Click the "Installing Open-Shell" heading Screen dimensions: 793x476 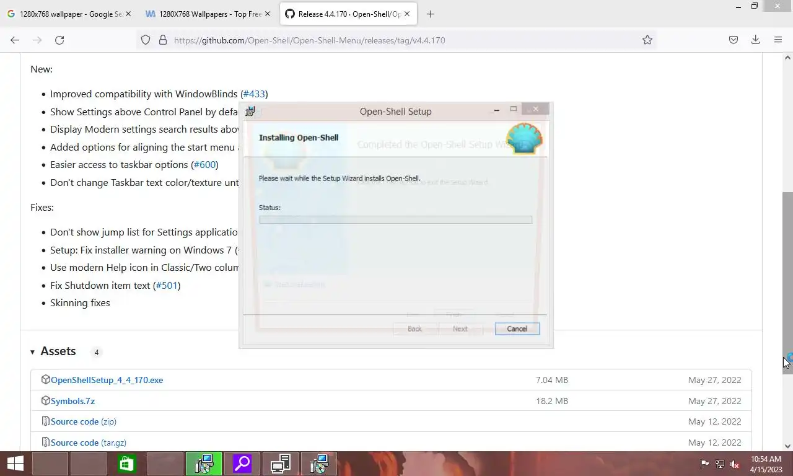299,138
